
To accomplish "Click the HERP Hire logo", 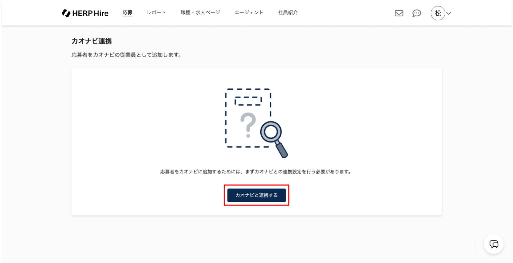I will (x=85, y=13).
